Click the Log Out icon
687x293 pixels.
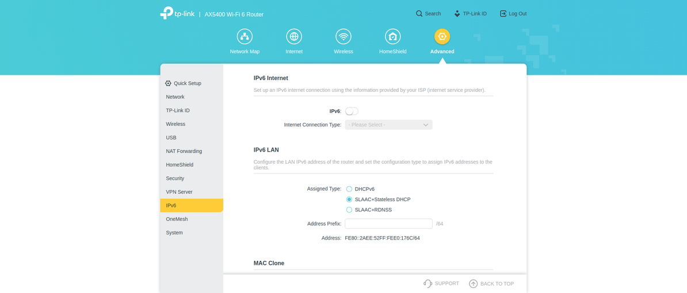[x=503, y=14]
